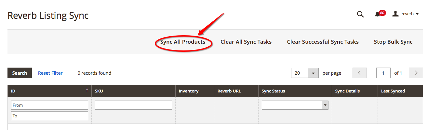This screenshot has height=130, width=428.
Task: Open notifications bell with 86 badge
Action: click(x=378, y=15)
